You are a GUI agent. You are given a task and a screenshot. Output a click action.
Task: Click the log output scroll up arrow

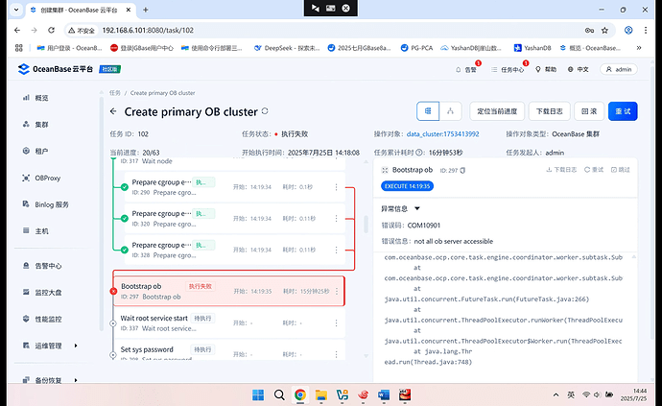(634, 257)
